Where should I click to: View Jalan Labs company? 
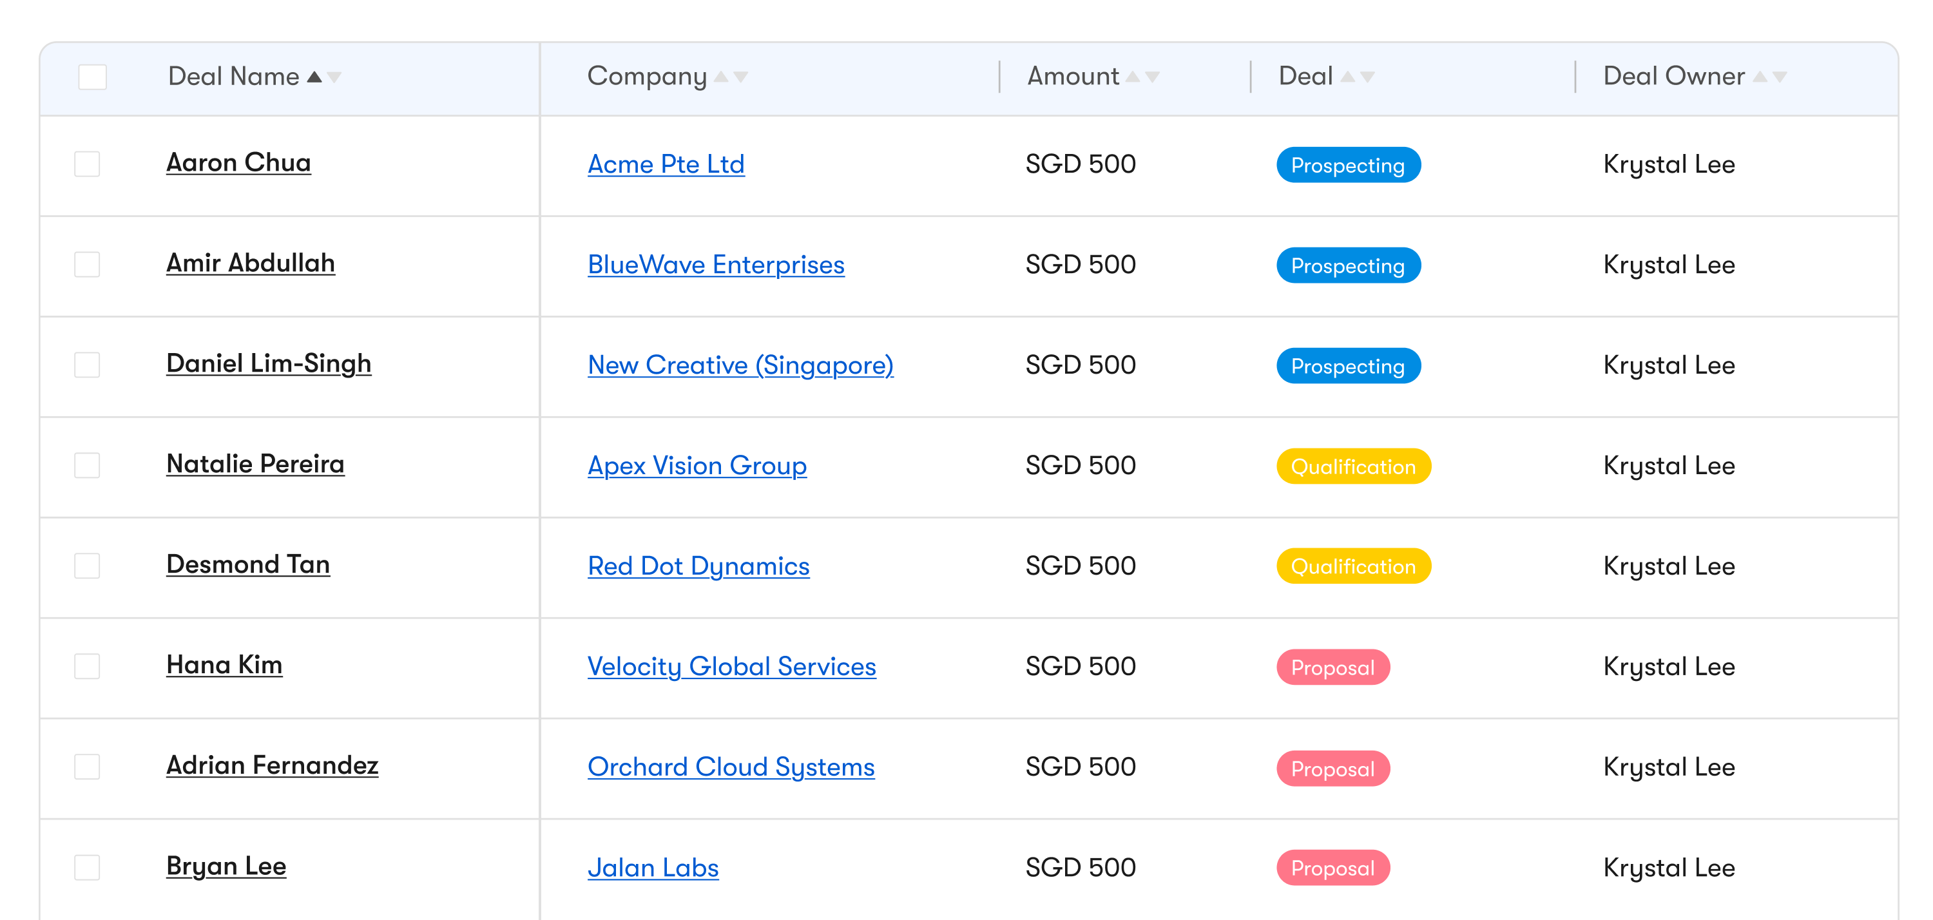[x=653, y=868]
